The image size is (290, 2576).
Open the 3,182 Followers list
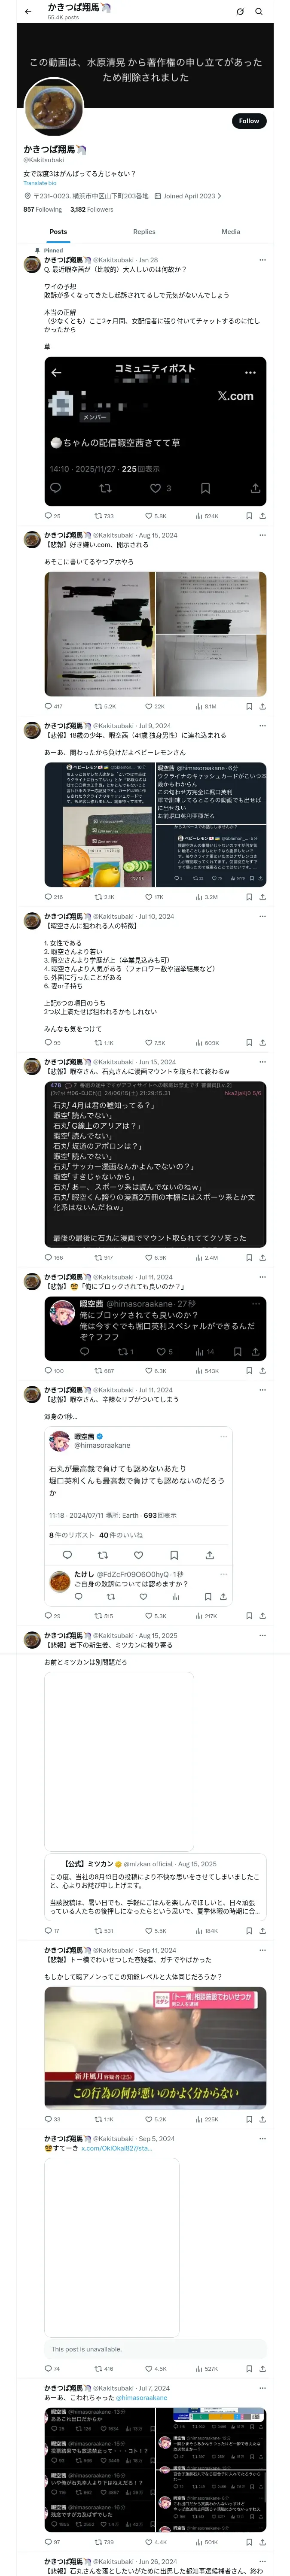pyautogui.click(x=92, y=210)
